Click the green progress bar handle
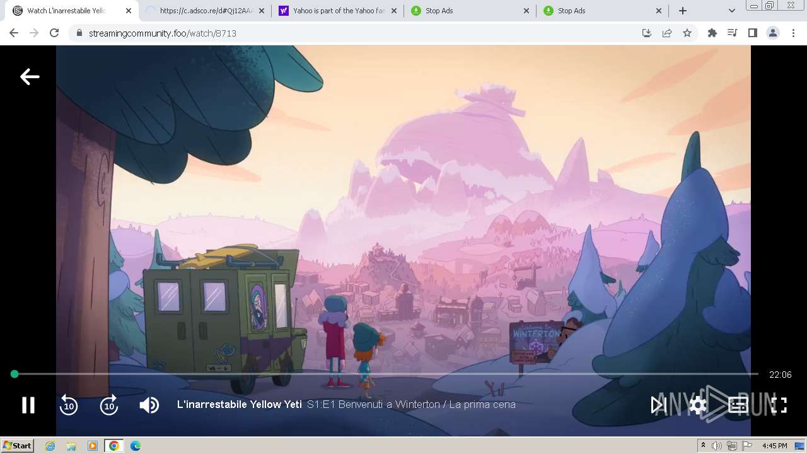The width and height of the screenshot is (807, 454). 15,374
